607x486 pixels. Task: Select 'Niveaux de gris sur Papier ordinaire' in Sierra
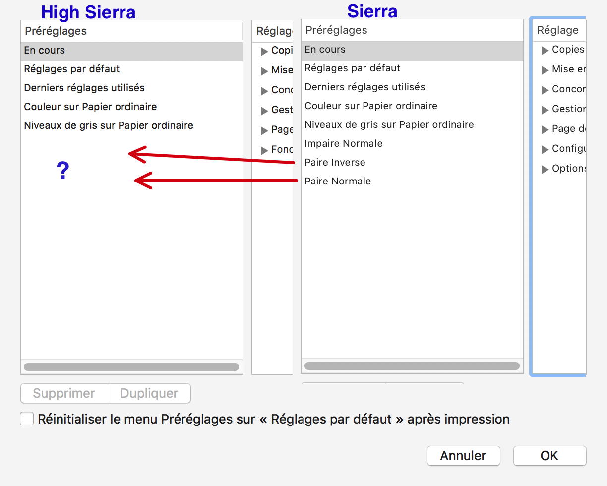pyautogui.click(x=412, y=125)
